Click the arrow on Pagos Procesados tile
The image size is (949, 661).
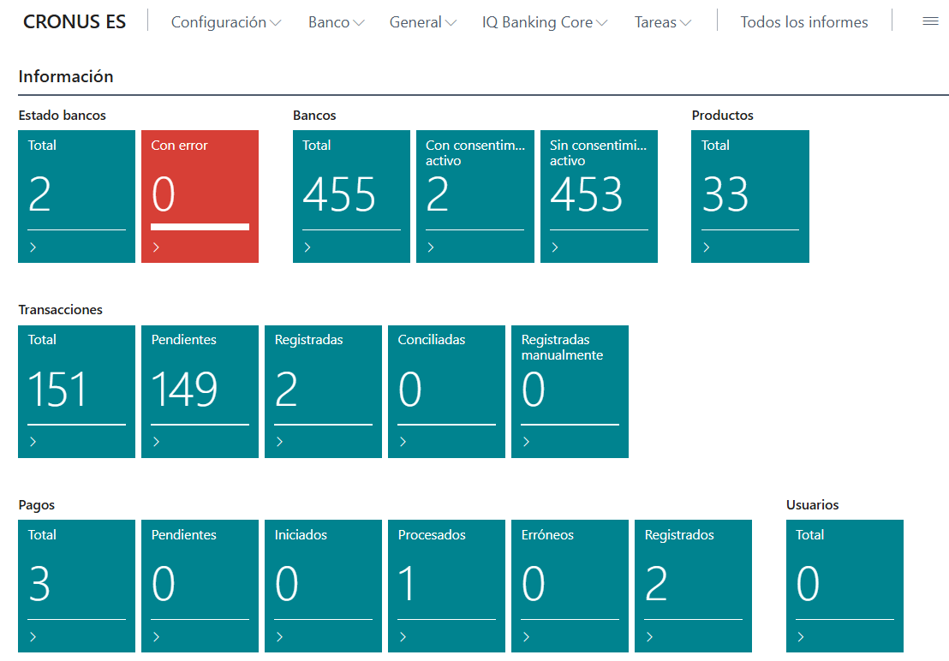point(403,637)
